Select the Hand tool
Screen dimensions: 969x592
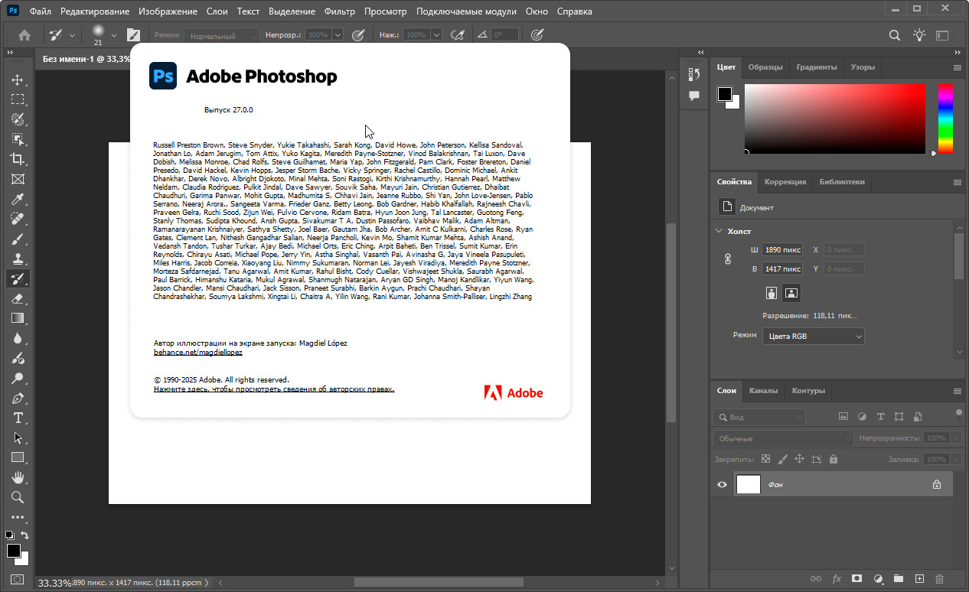click(x=17, y=478)
